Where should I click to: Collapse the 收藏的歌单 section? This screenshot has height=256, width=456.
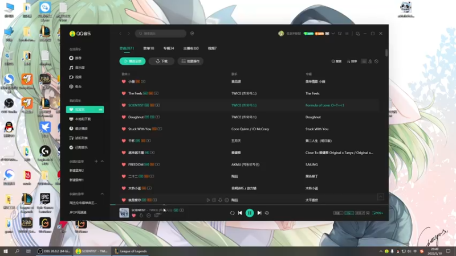point(102,194)
